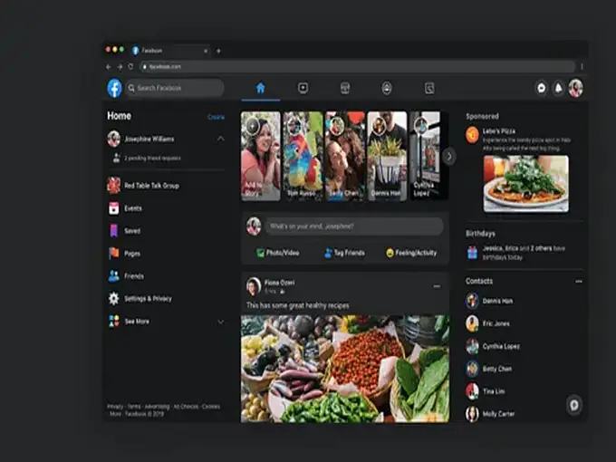Select the Home tab

(x=261, y=88)
